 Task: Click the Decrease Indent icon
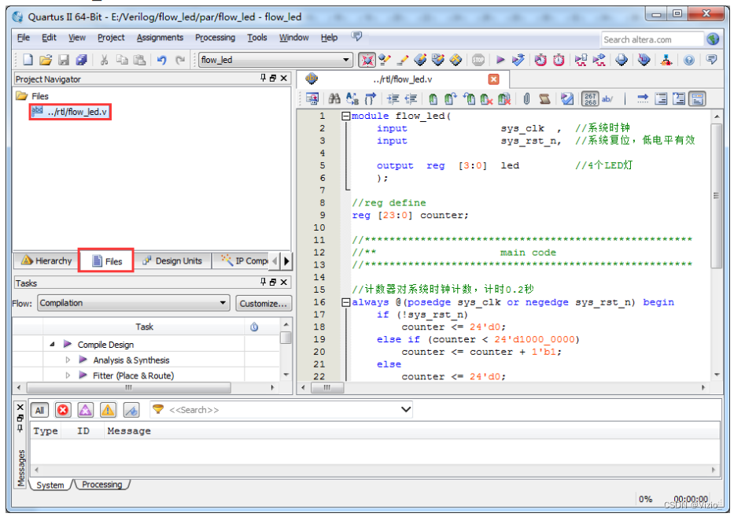411,98
